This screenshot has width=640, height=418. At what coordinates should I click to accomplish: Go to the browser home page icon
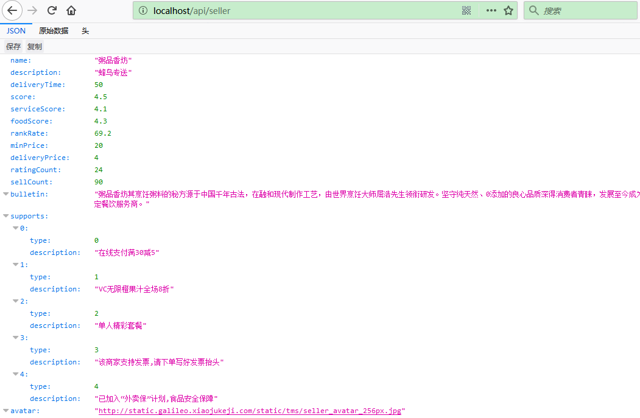(x=71, y=10)
